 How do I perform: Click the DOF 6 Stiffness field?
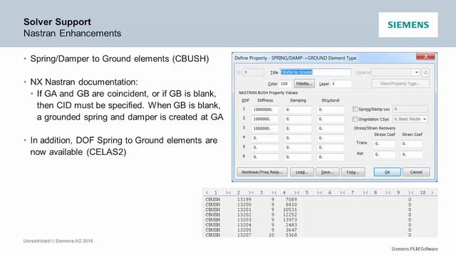coord(265,156)
